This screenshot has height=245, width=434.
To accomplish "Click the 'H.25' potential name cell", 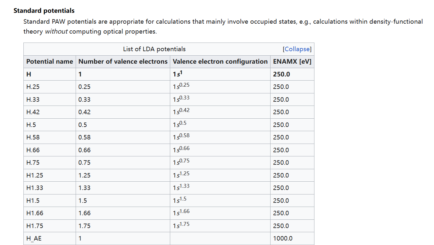I will [x=50, y=87].
